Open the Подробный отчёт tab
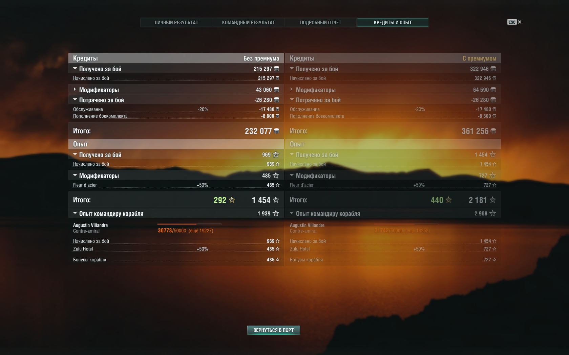The width and height of the screenshot is (569, 355). pos(320,23)
